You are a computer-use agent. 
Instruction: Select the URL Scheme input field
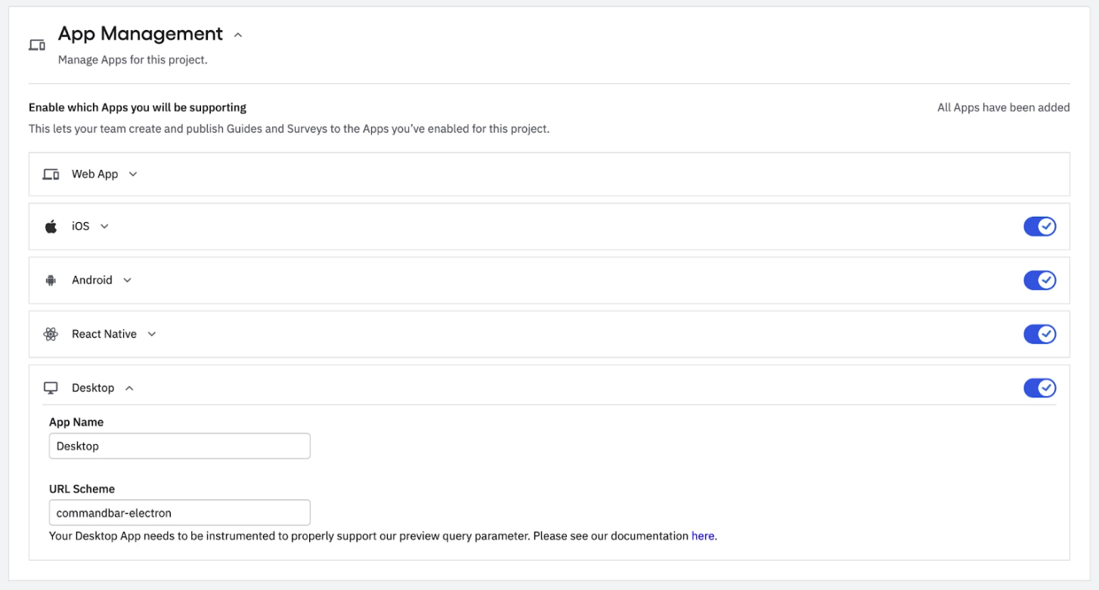(179, 512)
